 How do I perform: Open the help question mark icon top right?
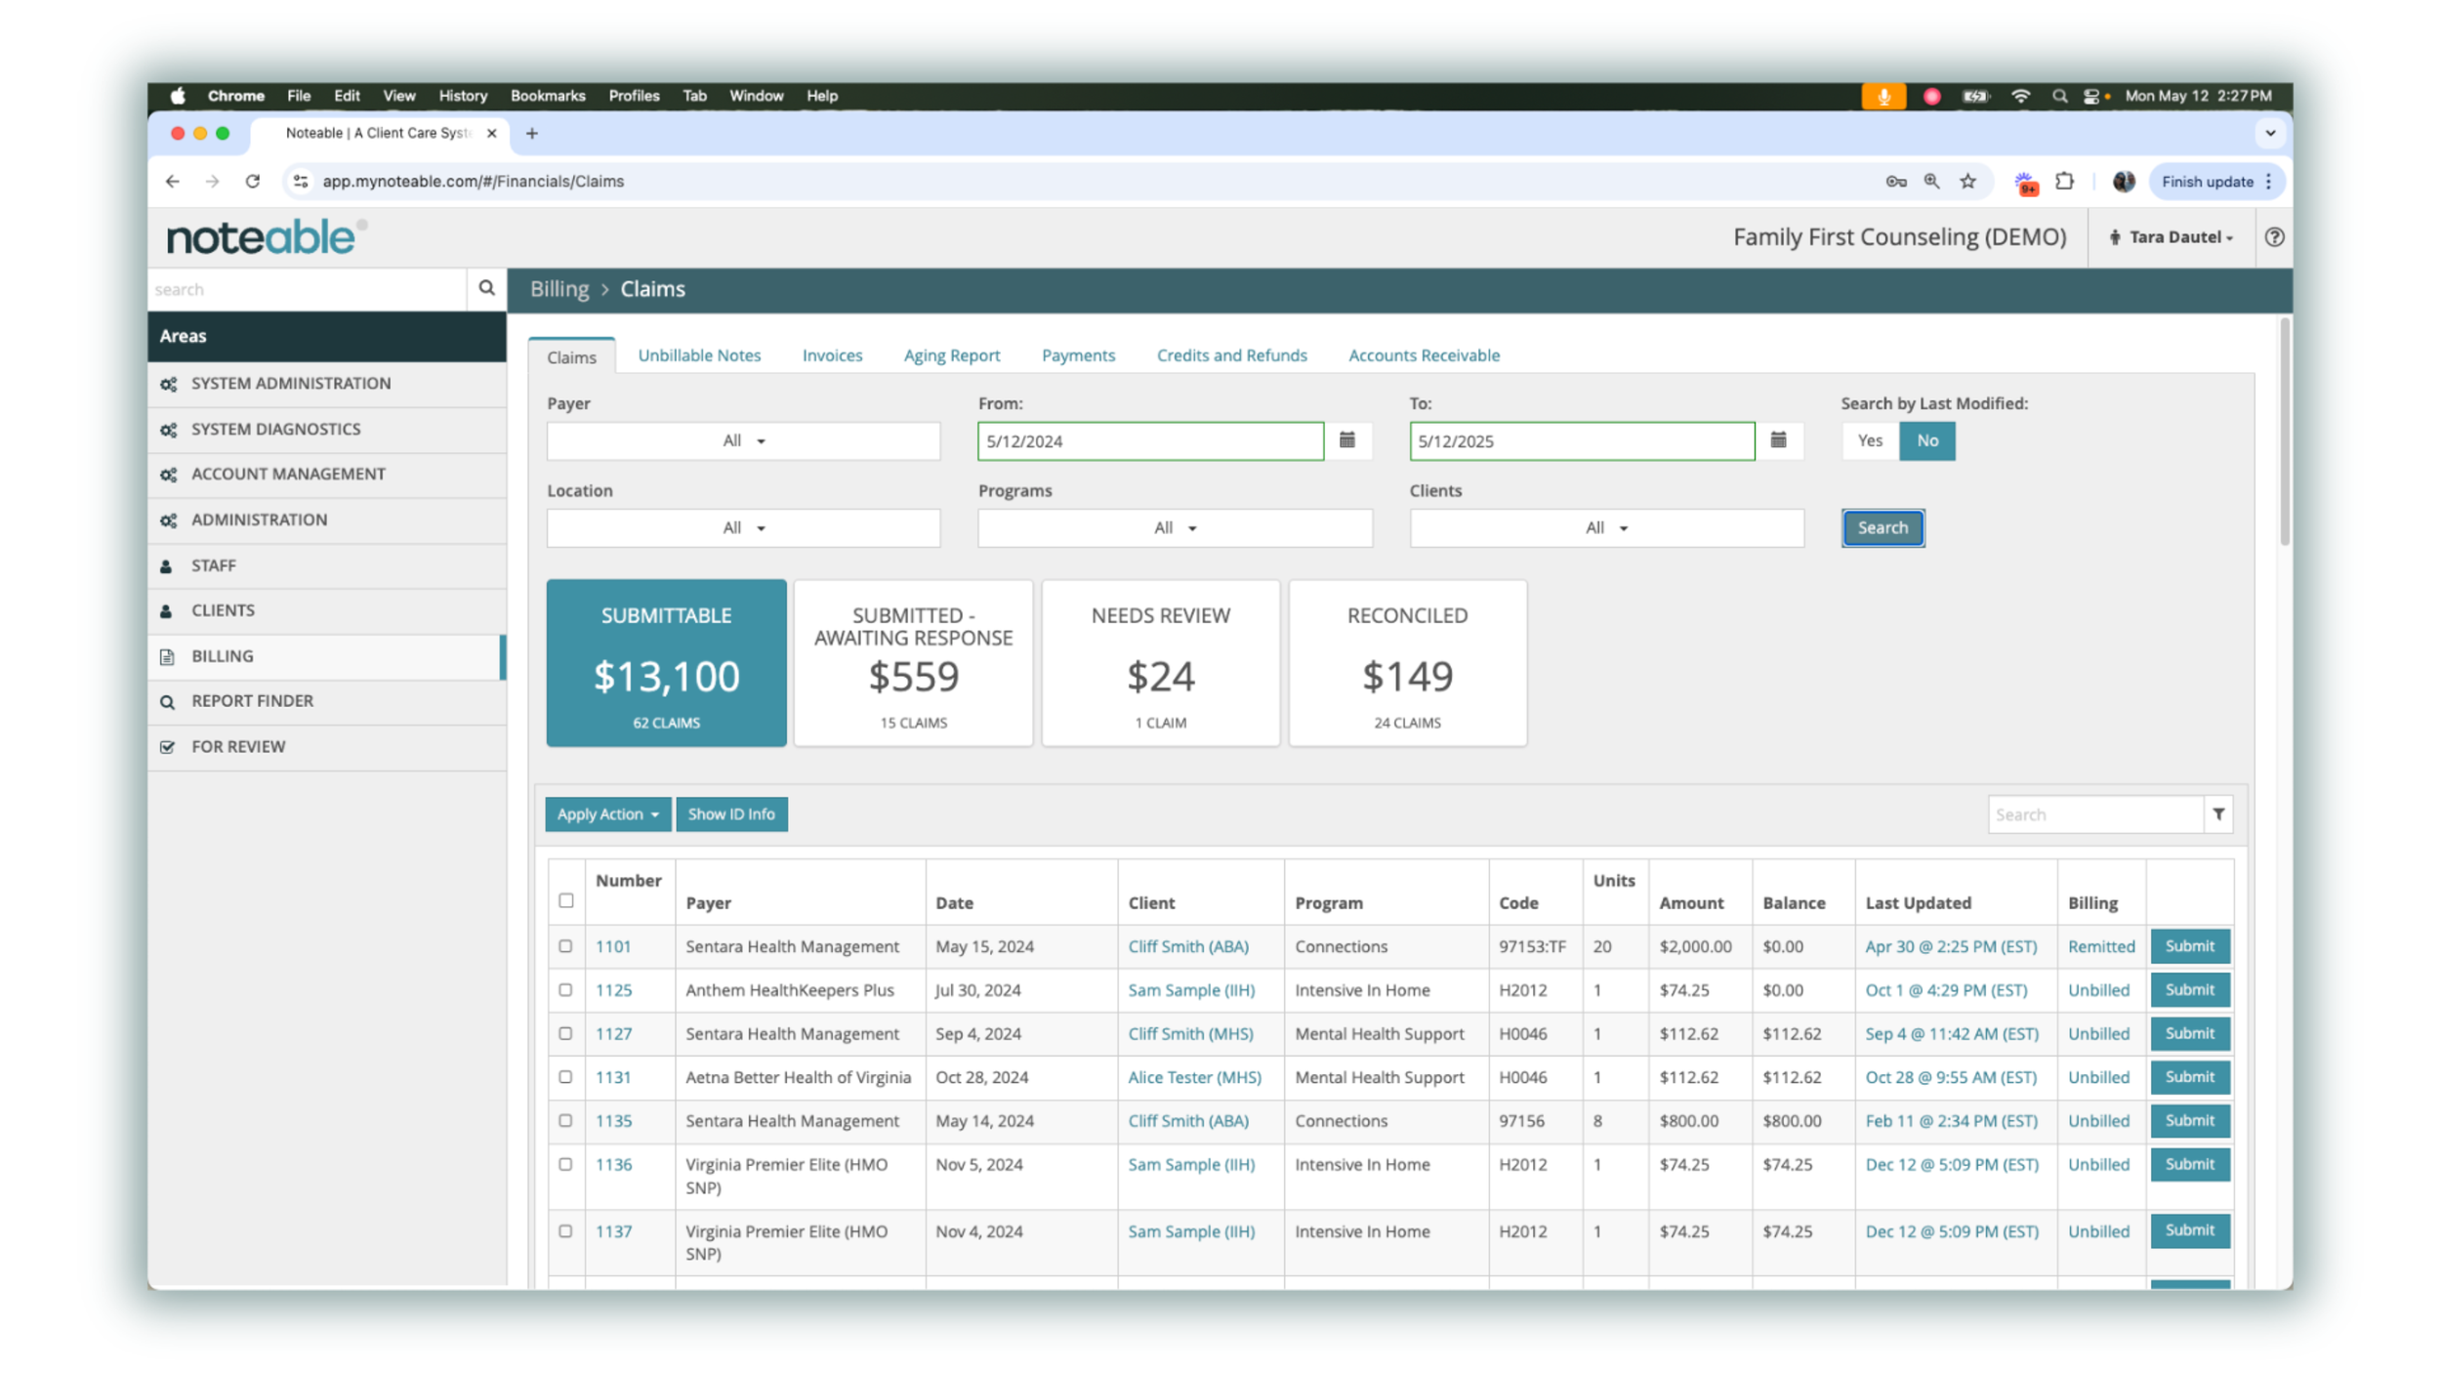2275,236
